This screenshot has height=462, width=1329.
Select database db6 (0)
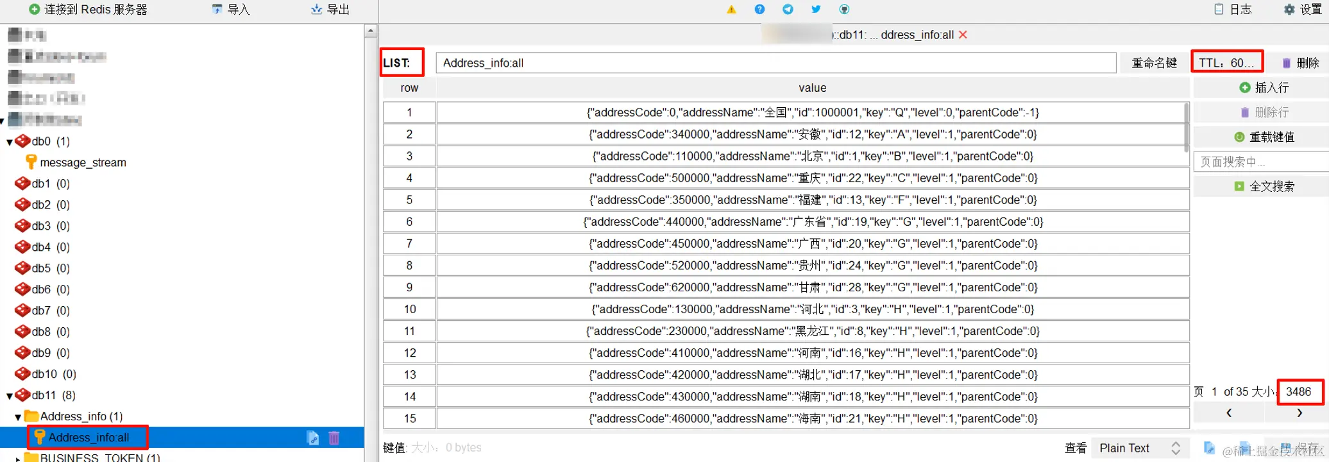click(42, 289)
